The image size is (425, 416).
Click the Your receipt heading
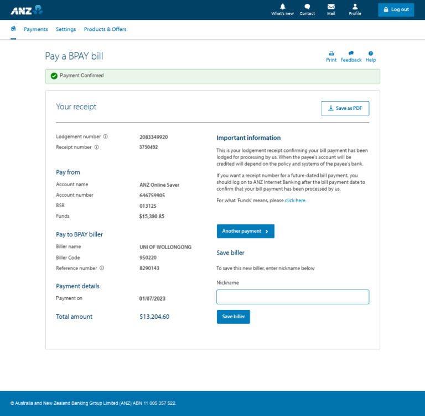point(76,107)
